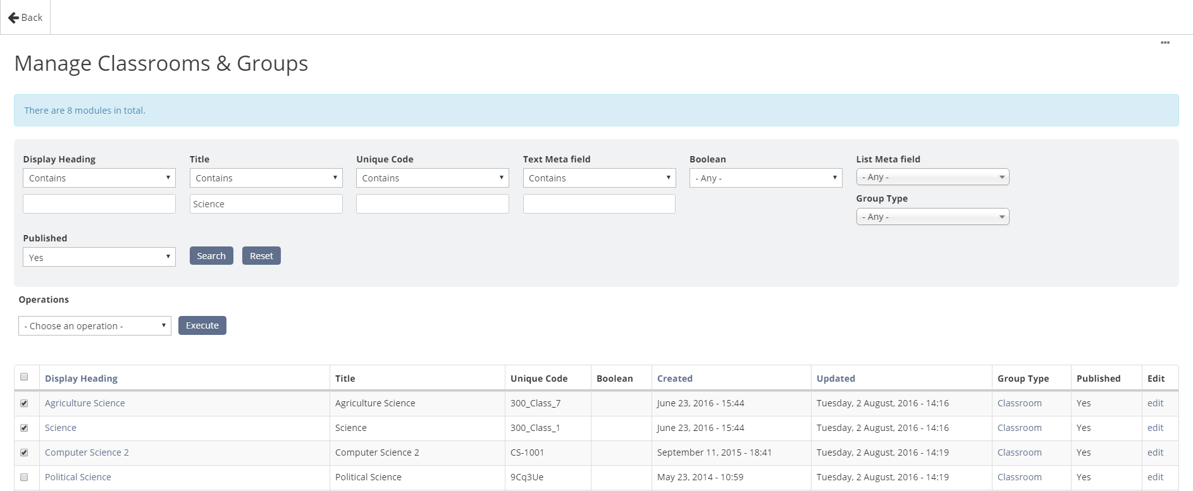
Task: Focus the Title input containing Science
Action: pos(266,203)
